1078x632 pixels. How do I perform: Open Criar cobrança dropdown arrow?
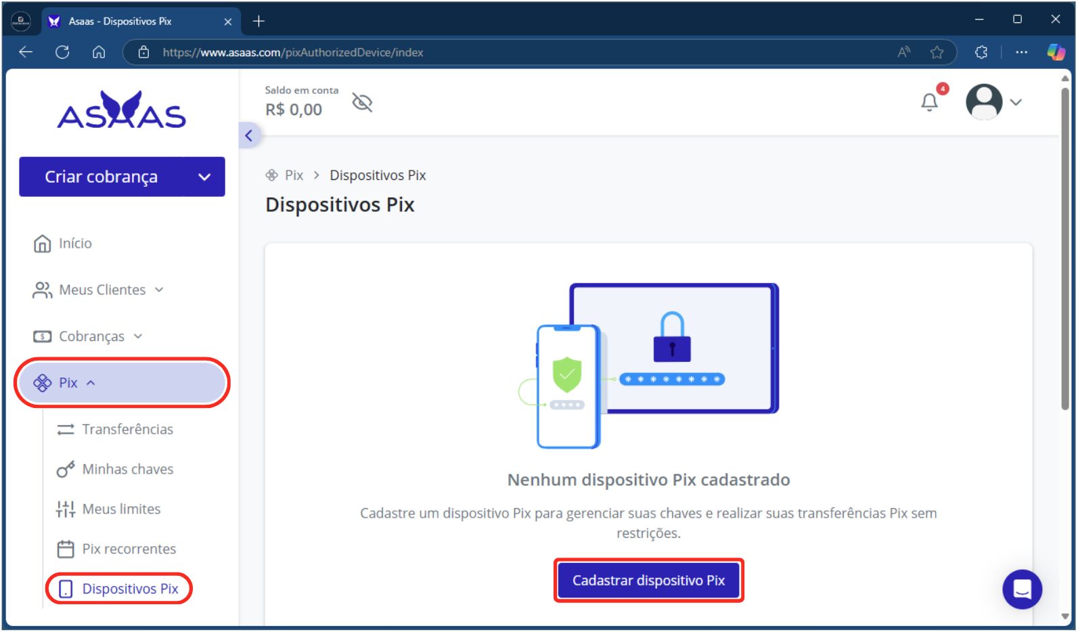(204, 177)
